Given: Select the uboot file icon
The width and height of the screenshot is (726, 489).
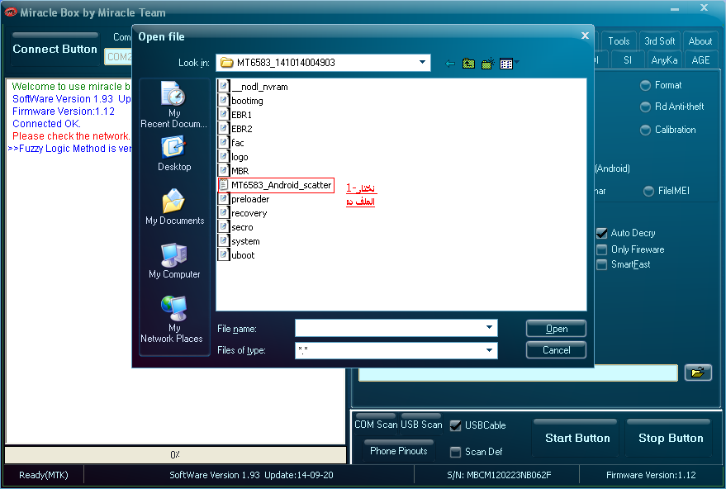Looking at the screenshot, I should pyautogui.click(x=224, y=255).
